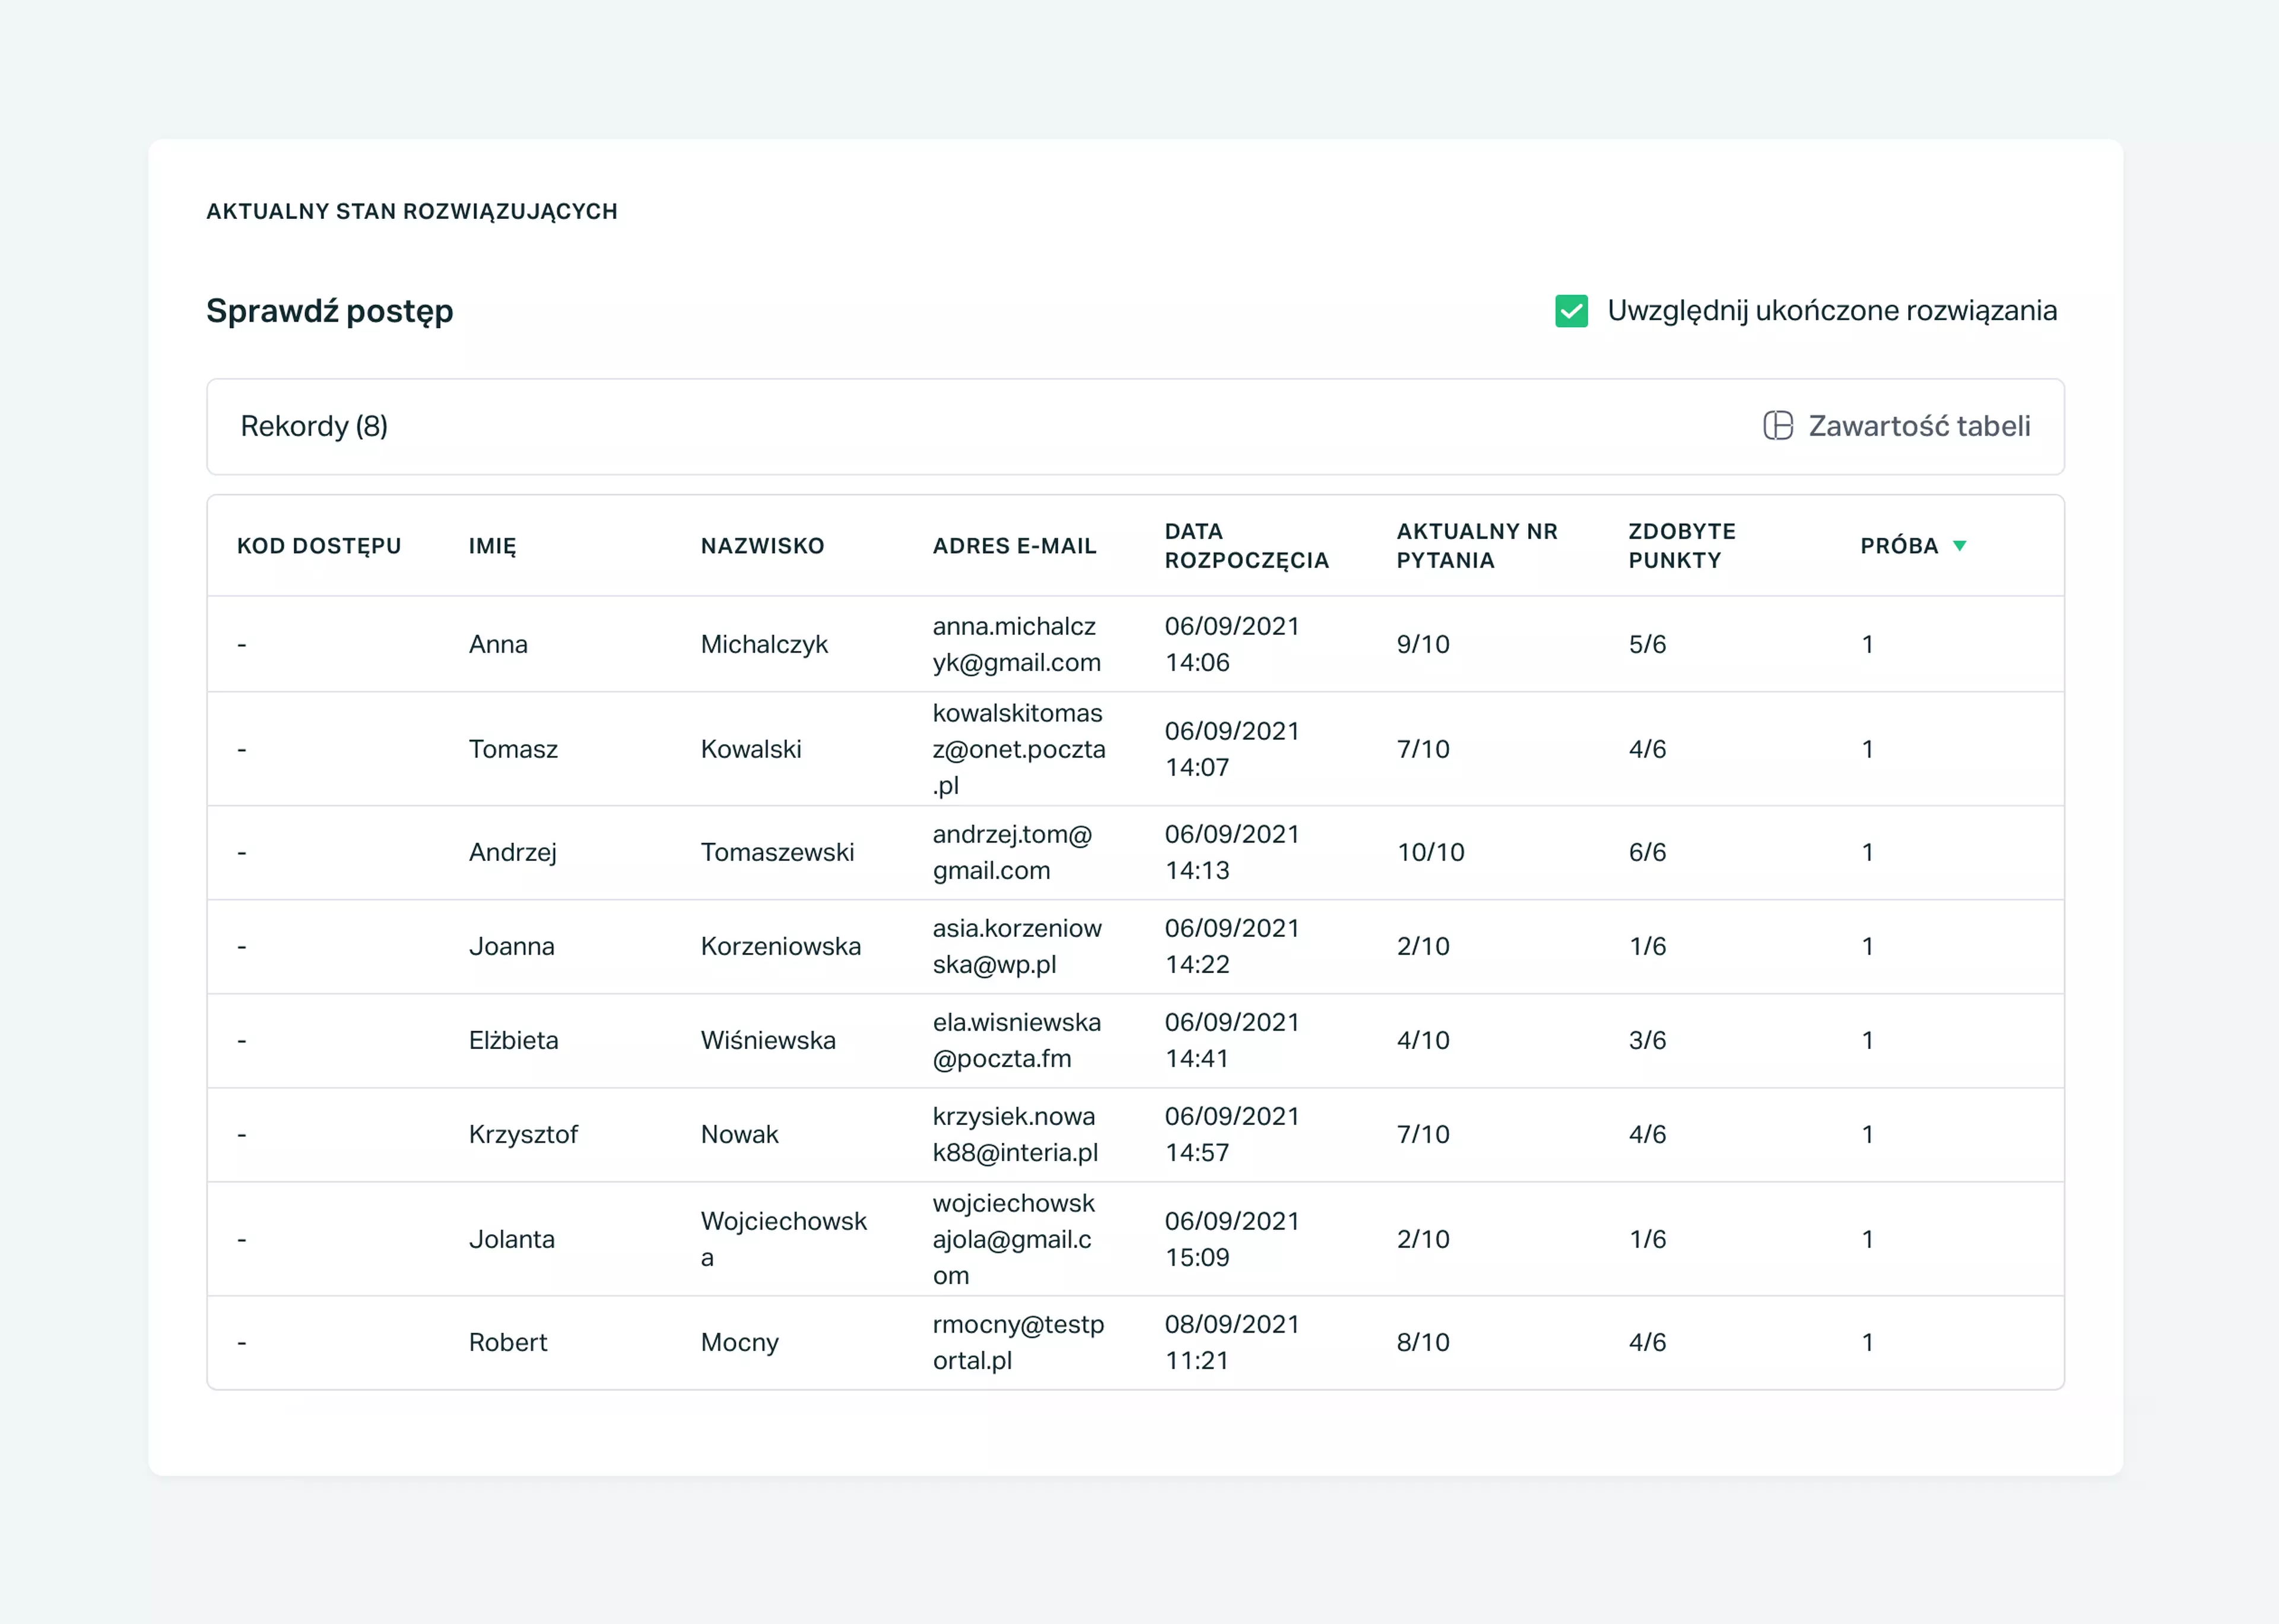Click email ela.wisniewska@poczta.fm
The width and height of the screenshot is (2279, 1624).
pyautogui.click(x=1016, y=1040)
